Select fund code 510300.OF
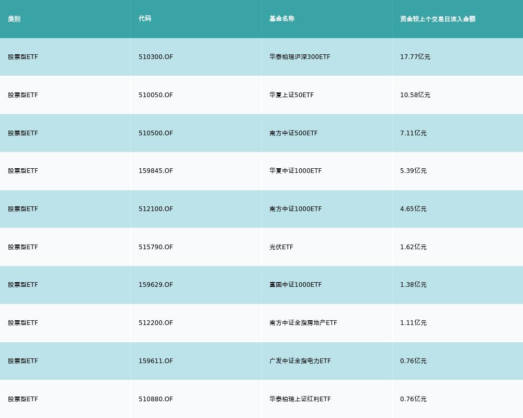Screen dimensions: 523x418 pyautogui.click(x=156, y=56)
